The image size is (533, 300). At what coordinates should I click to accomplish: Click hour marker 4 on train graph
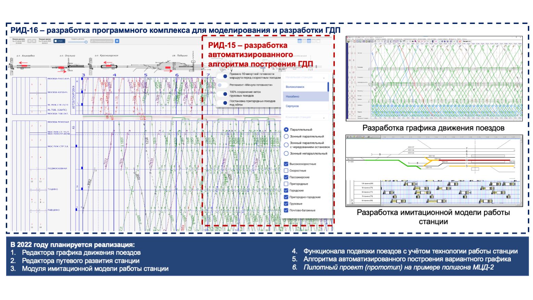tap(114, 75)
